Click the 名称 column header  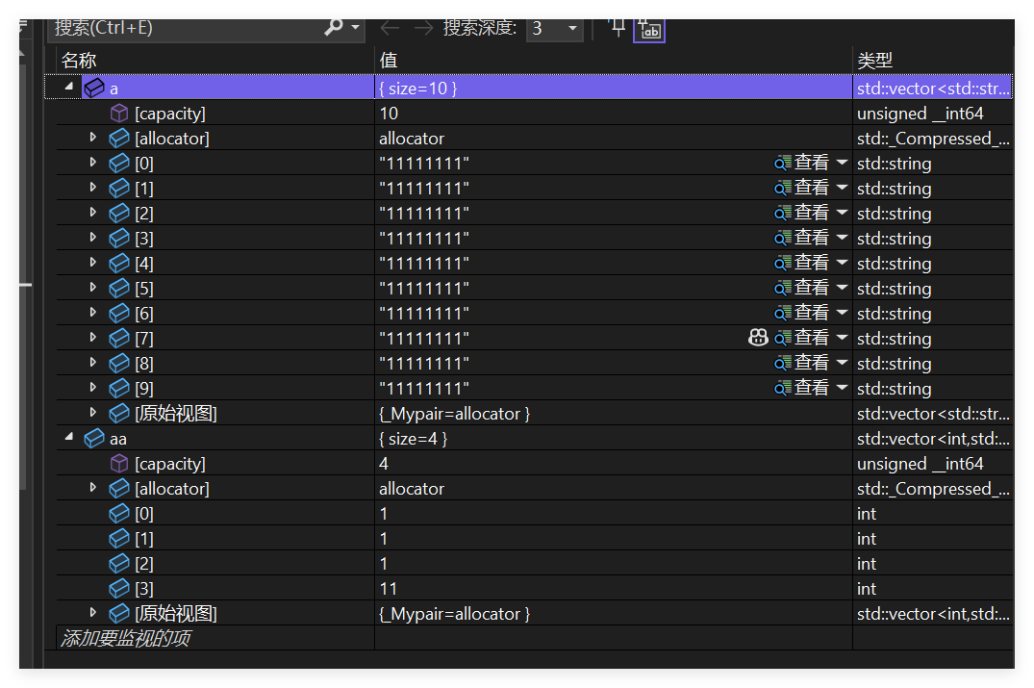[79, 61]
